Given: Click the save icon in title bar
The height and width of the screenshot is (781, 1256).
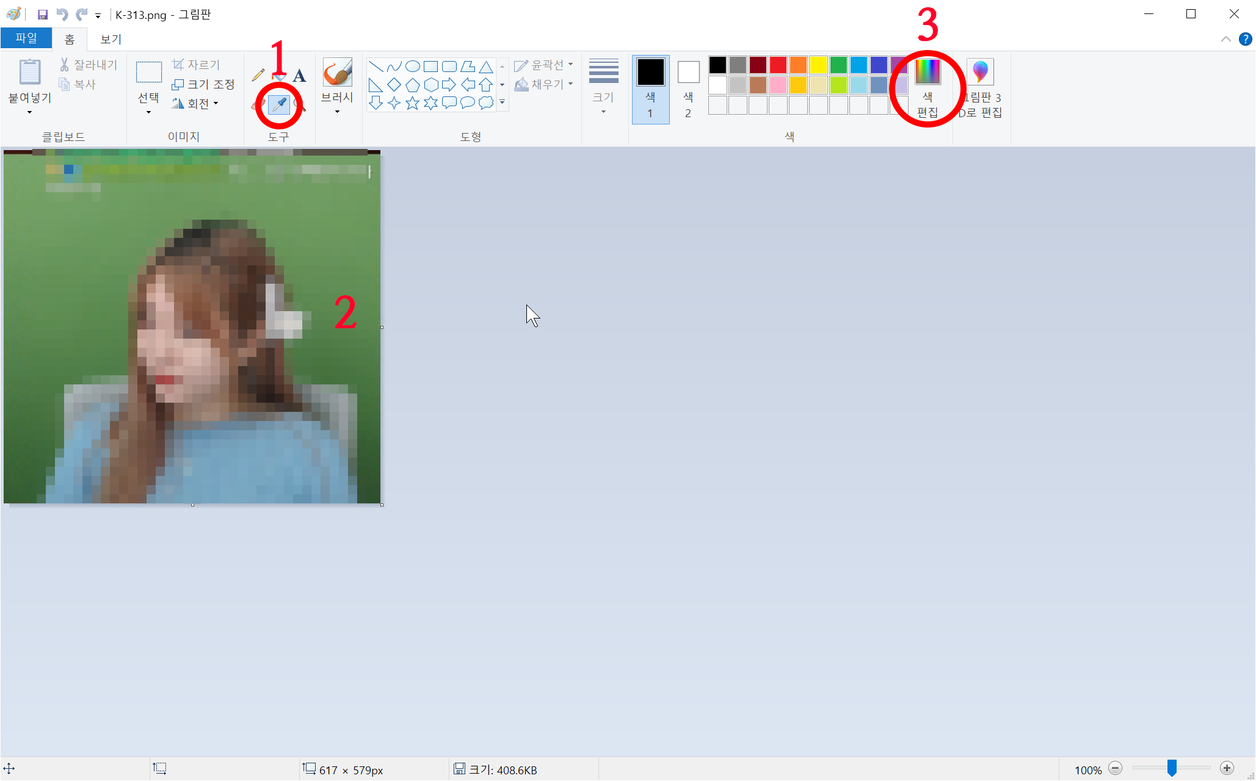Looking at the screenshot, I should pyautogui.click(x=43, y=14).
